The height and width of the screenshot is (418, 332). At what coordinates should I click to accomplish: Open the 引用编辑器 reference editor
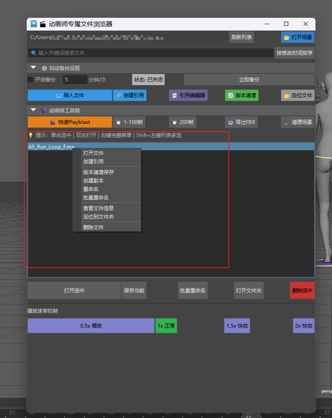coord(188,95)
